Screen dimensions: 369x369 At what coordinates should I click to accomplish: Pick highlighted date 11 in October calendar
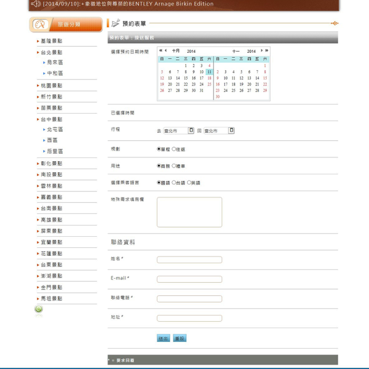tap(209, 72)
